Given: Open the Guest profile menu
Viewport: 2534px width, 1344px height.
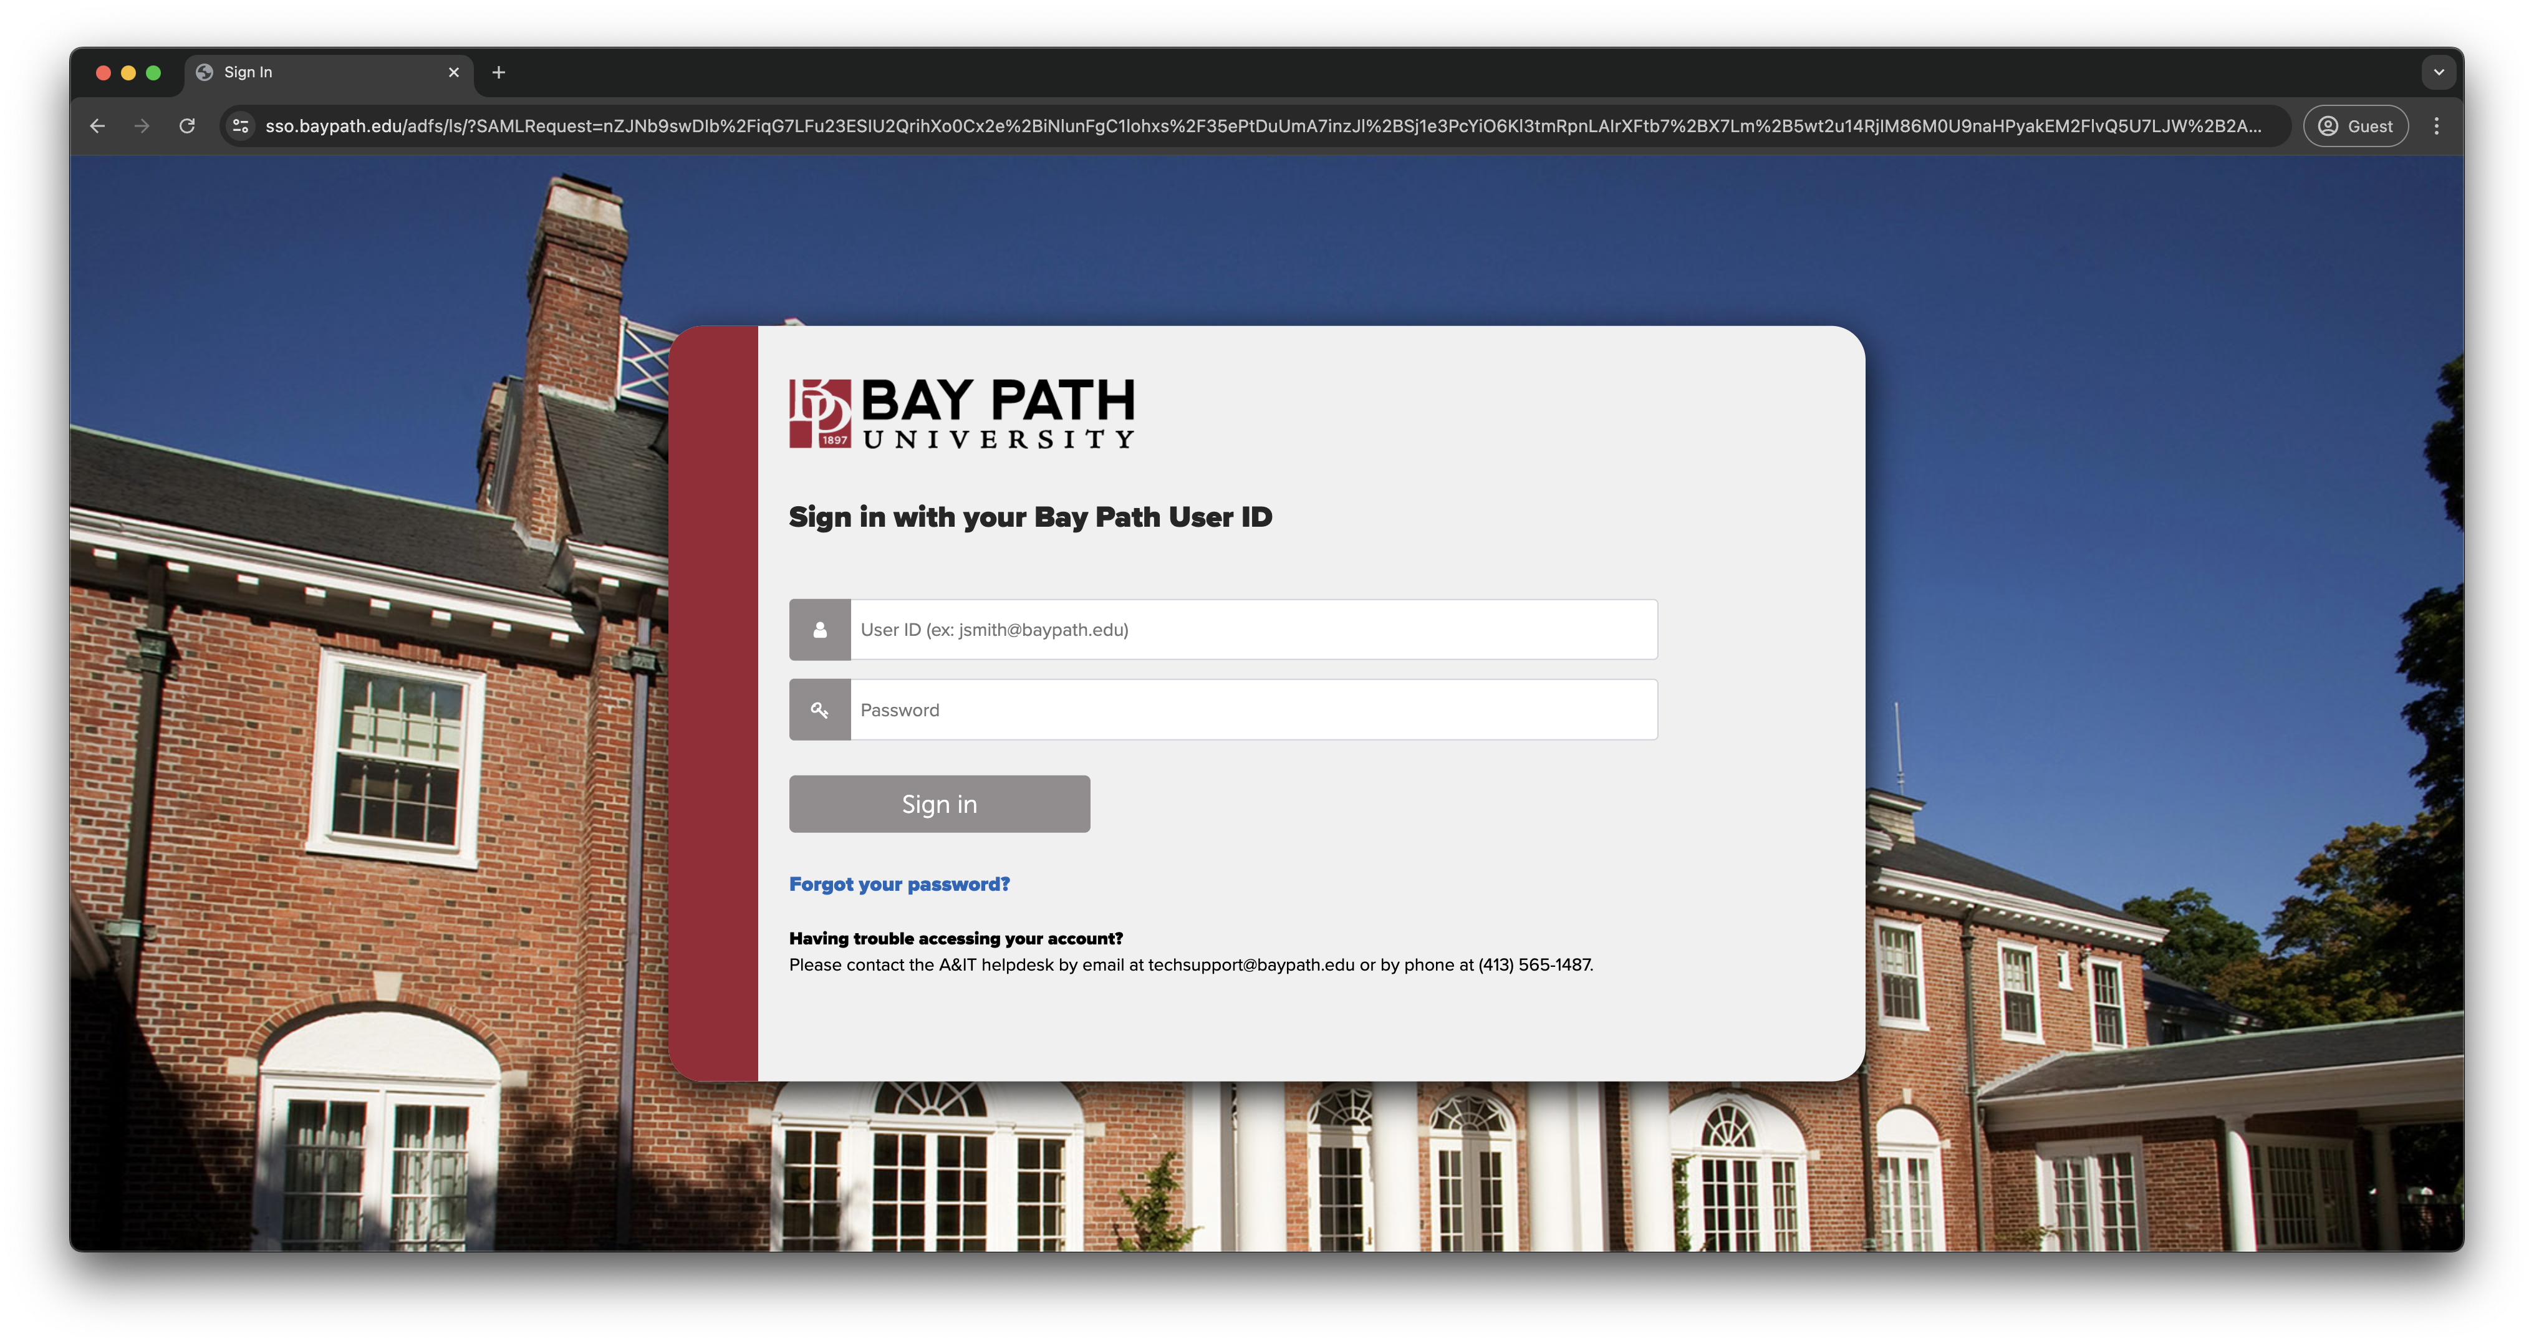Looking at the screenshot, I should [x=2355, y=126].
